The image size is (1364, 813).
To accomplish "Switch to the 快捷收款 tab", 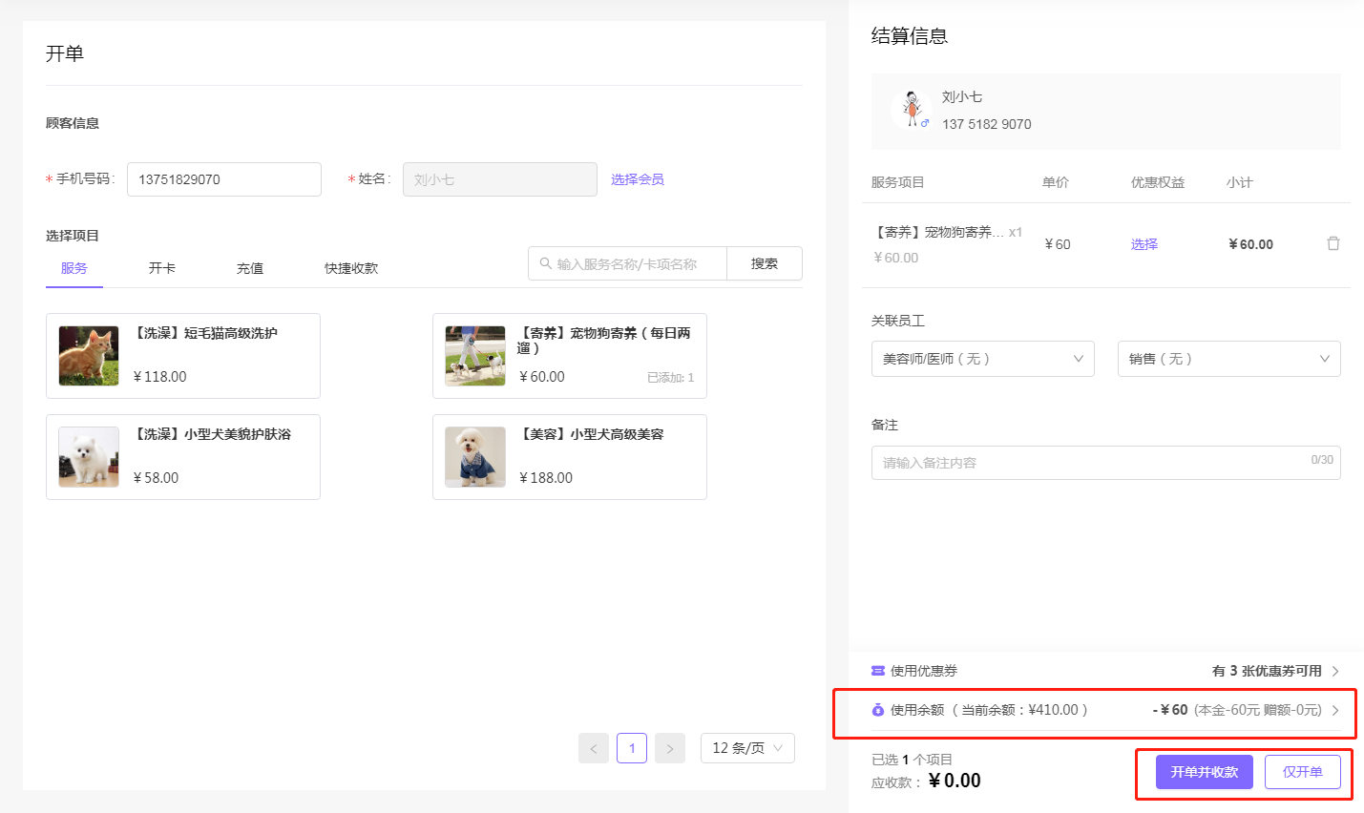I will tap(351, 268).
